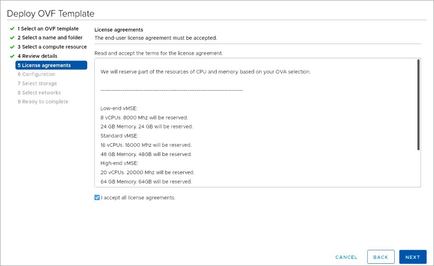The width and height of the screenshot is (434, 266).
Task: Revisit step 4 Review details
Action: [x=39, y=56]
